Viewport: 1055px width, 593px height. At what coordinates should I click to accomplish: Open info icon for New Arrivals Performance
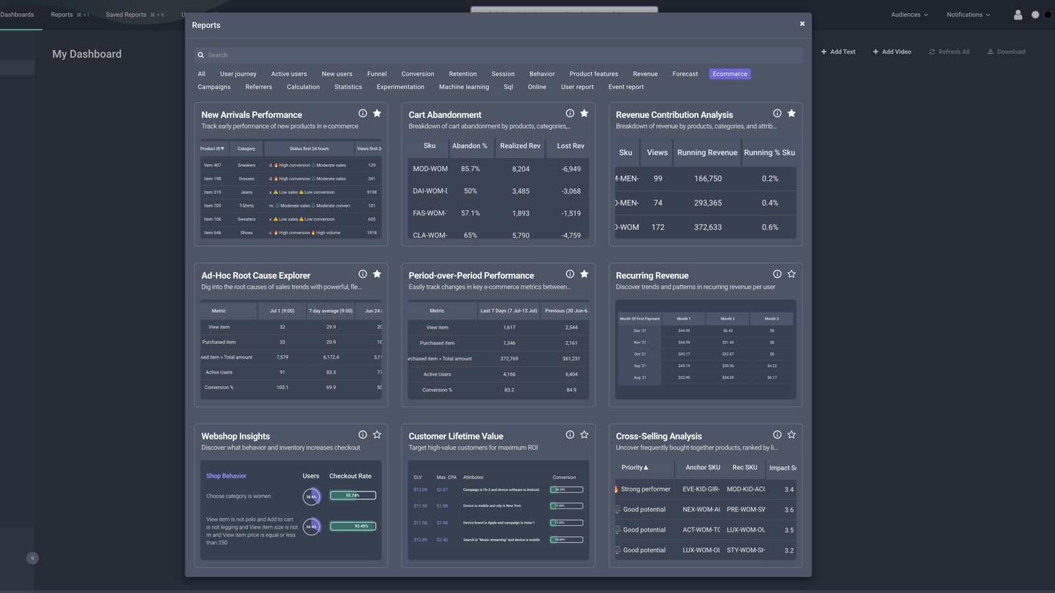(363, 113)
